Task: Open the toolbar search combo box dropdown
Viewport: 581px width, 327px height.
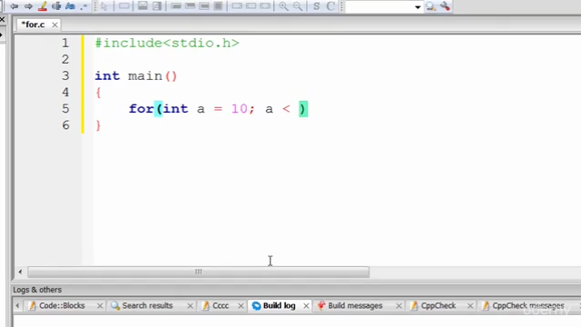Action: pos(418,7)
